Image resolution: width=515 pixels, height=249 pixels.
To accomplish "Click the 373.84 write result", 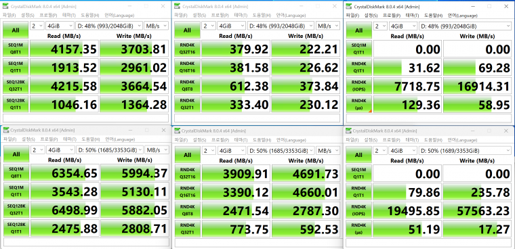I will (306, 86).
